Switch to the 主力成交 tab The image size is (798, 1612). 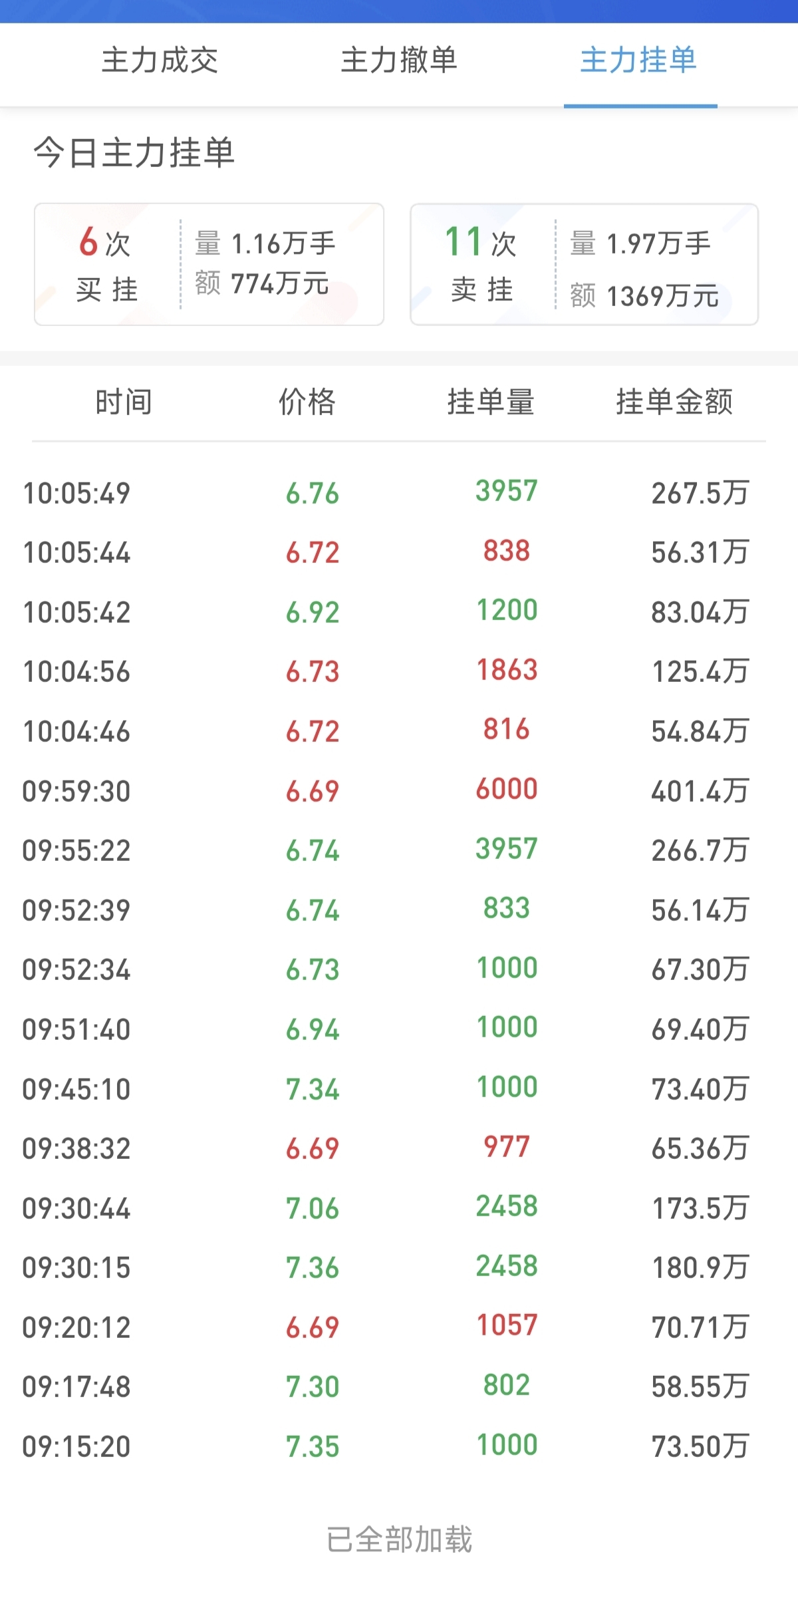tap(160, 61)
